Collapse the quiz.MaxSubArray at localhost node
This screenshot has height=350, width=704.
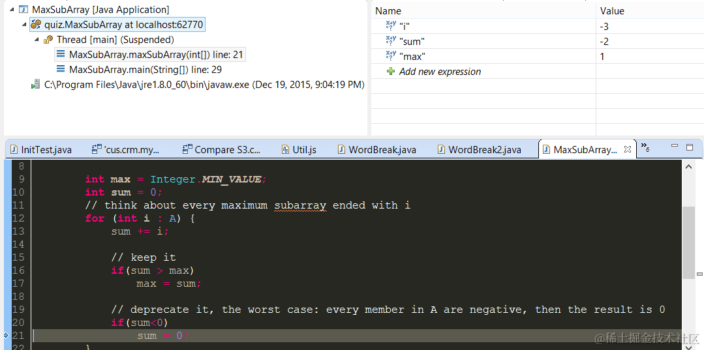[x=23, y=24]
